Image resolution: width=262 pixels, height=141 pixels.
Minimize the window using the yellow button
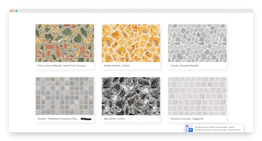(x=14, y=11)
